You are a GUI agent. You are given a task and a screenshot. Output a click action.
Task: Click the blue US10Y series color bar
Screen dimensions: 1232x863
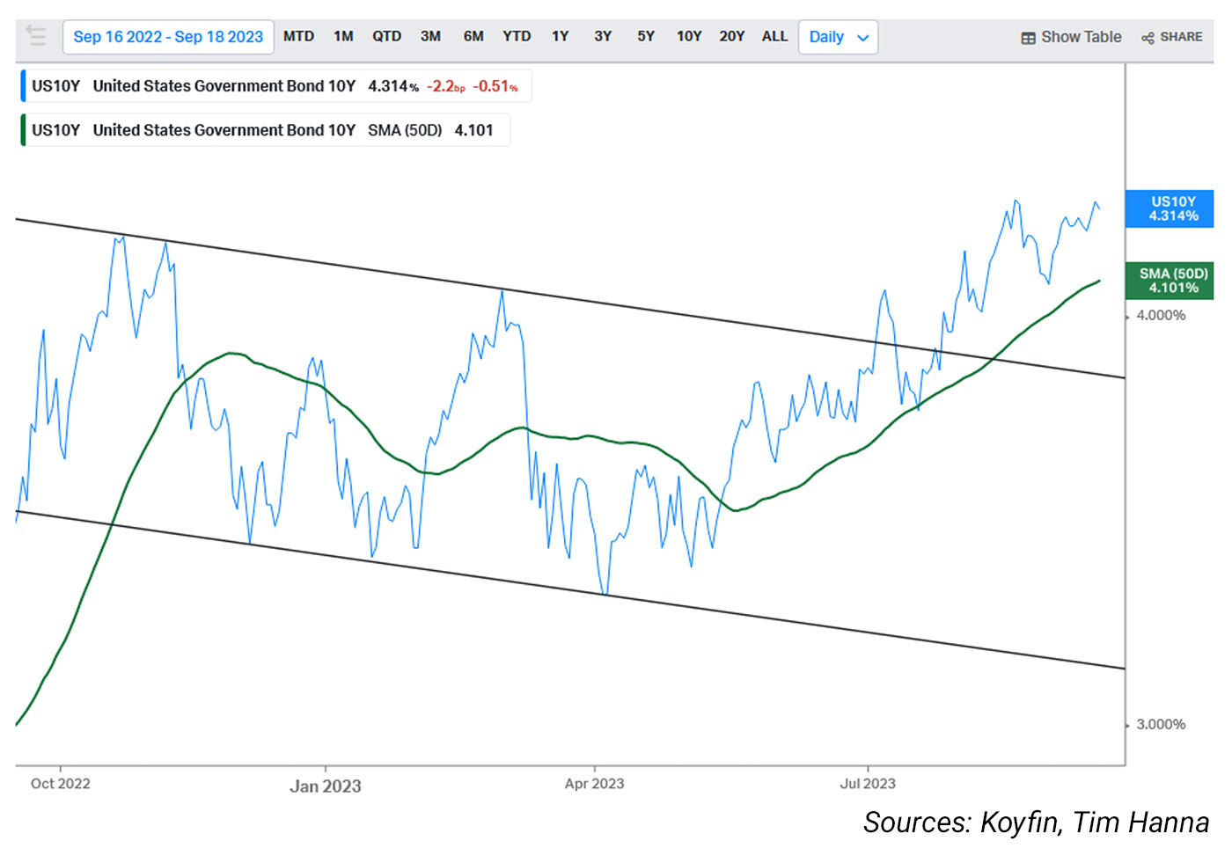(x=23, y=86)
